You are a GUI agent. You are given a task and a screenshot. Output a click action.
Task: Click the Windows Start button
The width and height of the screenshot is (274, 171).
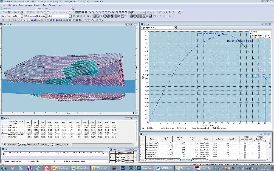[4, 168]
